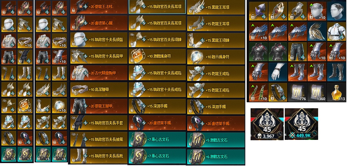Click the +20 盧德萊手鐲 bracelet in middle column
The width and height of the screenshot is (347, 168).
click(x=157, y=123)
